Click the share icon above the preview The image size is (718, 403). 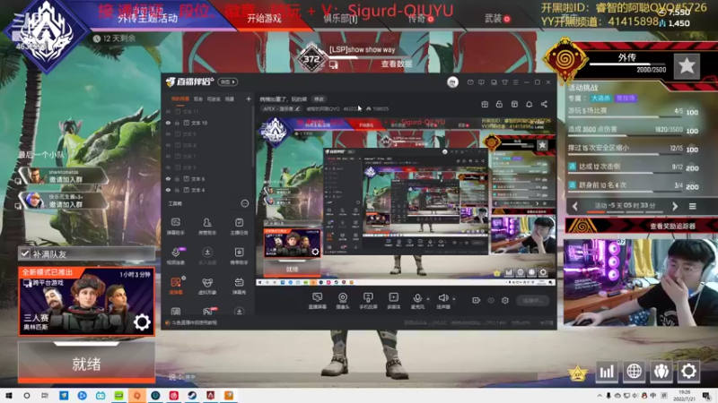(544, 104)
